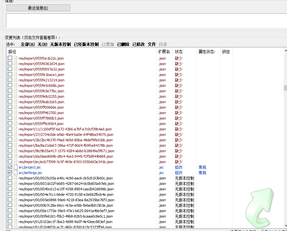Screen dimensions: 287x231
Task: Click file icon of 0ff7880b3.json
Action: (16, 118)
